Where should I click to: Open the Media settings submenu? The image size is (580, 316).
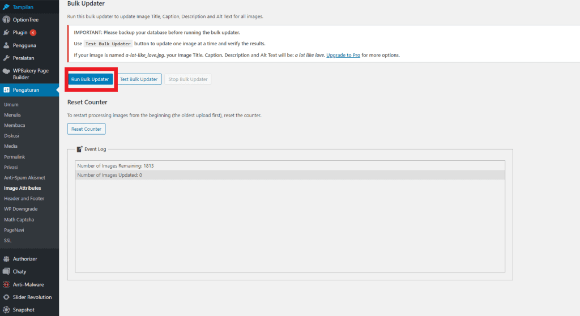11,146
